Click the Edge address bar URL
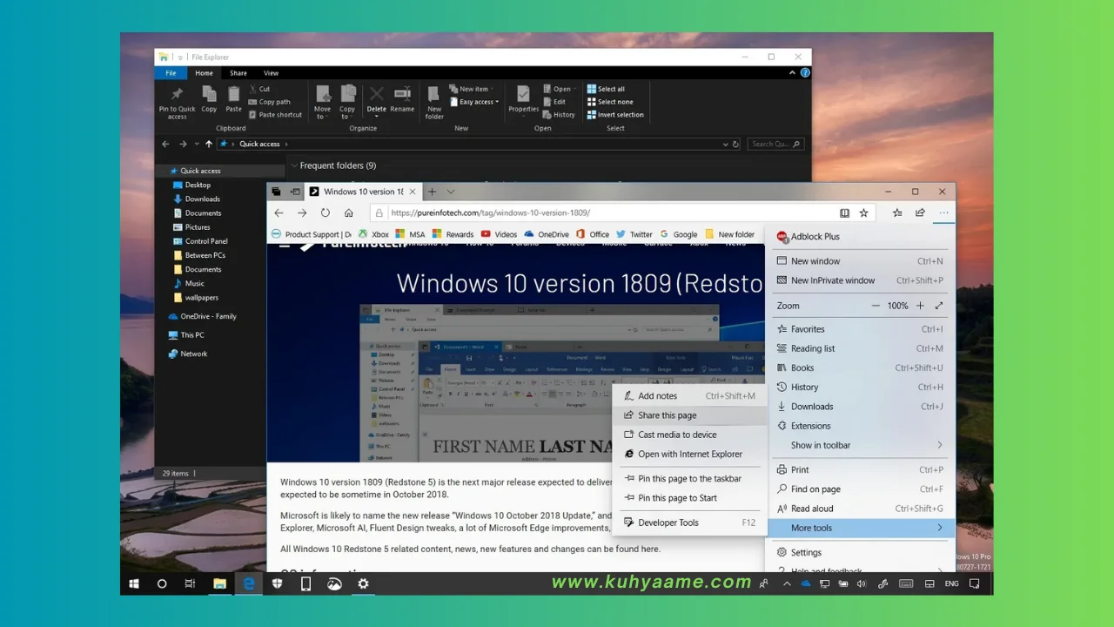The image size is (1114, 627). (490, 212)
